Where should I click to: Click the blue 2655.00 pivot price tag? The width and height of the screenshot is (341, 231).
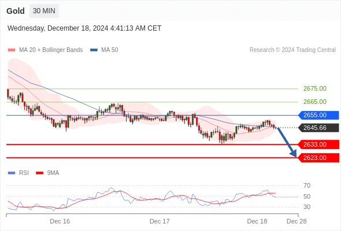[x=318, y=115]
